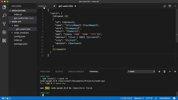Click 'fs@0.0.1-security' in the terminal output
178x100 pixels.
(x=55, y=83)
